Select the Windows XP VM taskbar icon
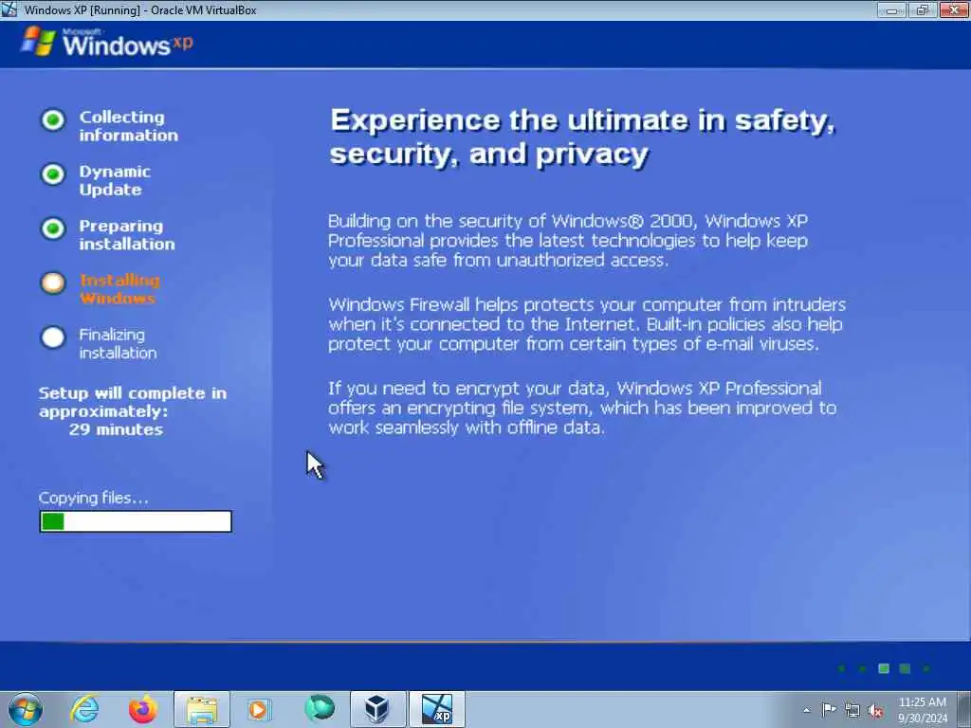Viewport: 971px width, 728px height. pyautogui.click(x=436, y=709)
